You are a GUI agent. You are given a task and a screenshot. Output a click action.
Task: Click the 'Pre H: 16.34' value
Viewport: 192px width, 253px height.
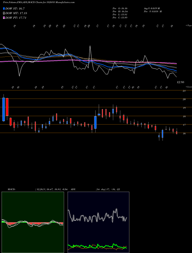(120, 11)
